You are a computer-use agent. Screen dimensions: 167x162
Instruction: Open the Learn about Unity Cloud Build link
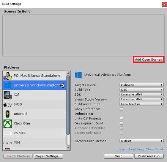pos(140,149)
